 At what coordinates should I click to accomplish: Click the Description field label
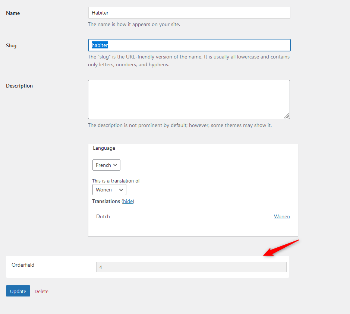tap(19, 86)
